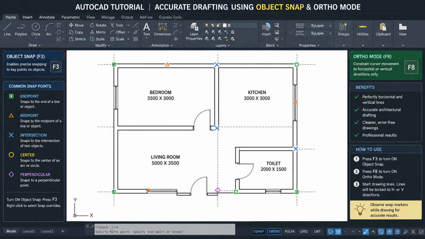
Task: Open the Express Tools tab
Action: [170, 17]
